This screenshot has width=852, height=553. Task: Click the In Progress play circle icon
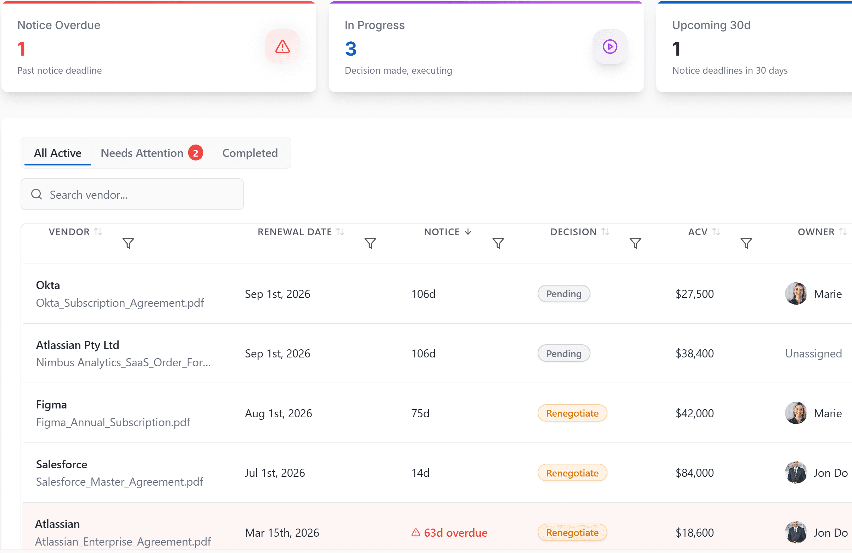[x=610, y=47]
